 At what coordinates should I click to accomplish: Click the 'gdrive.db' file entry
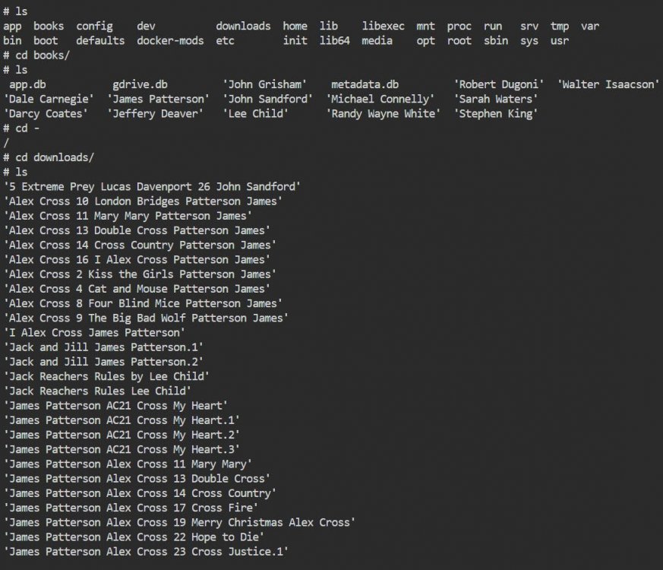[x=140, y=84]
